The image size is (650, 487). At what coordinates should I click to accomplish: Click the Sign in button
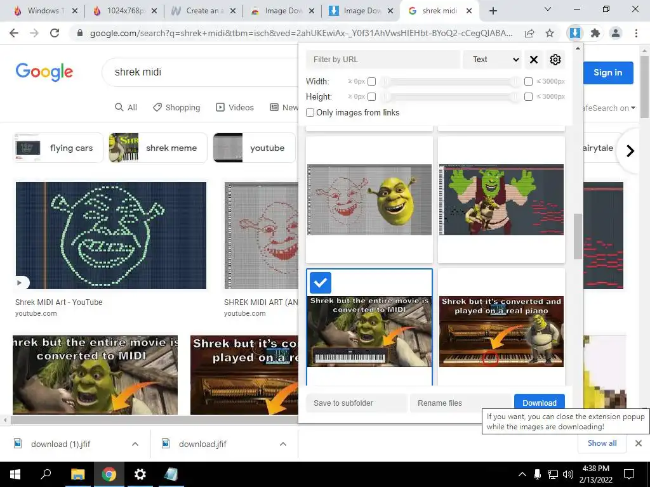[607, 72]
